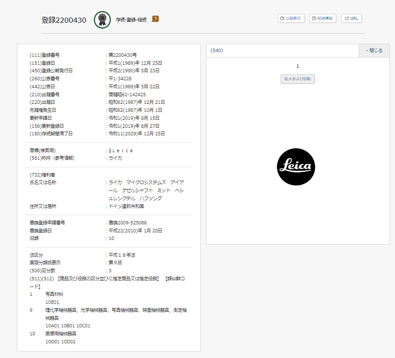395x358 pixels.
Task: Click the registration status medal icon
Action: [102, 20]
